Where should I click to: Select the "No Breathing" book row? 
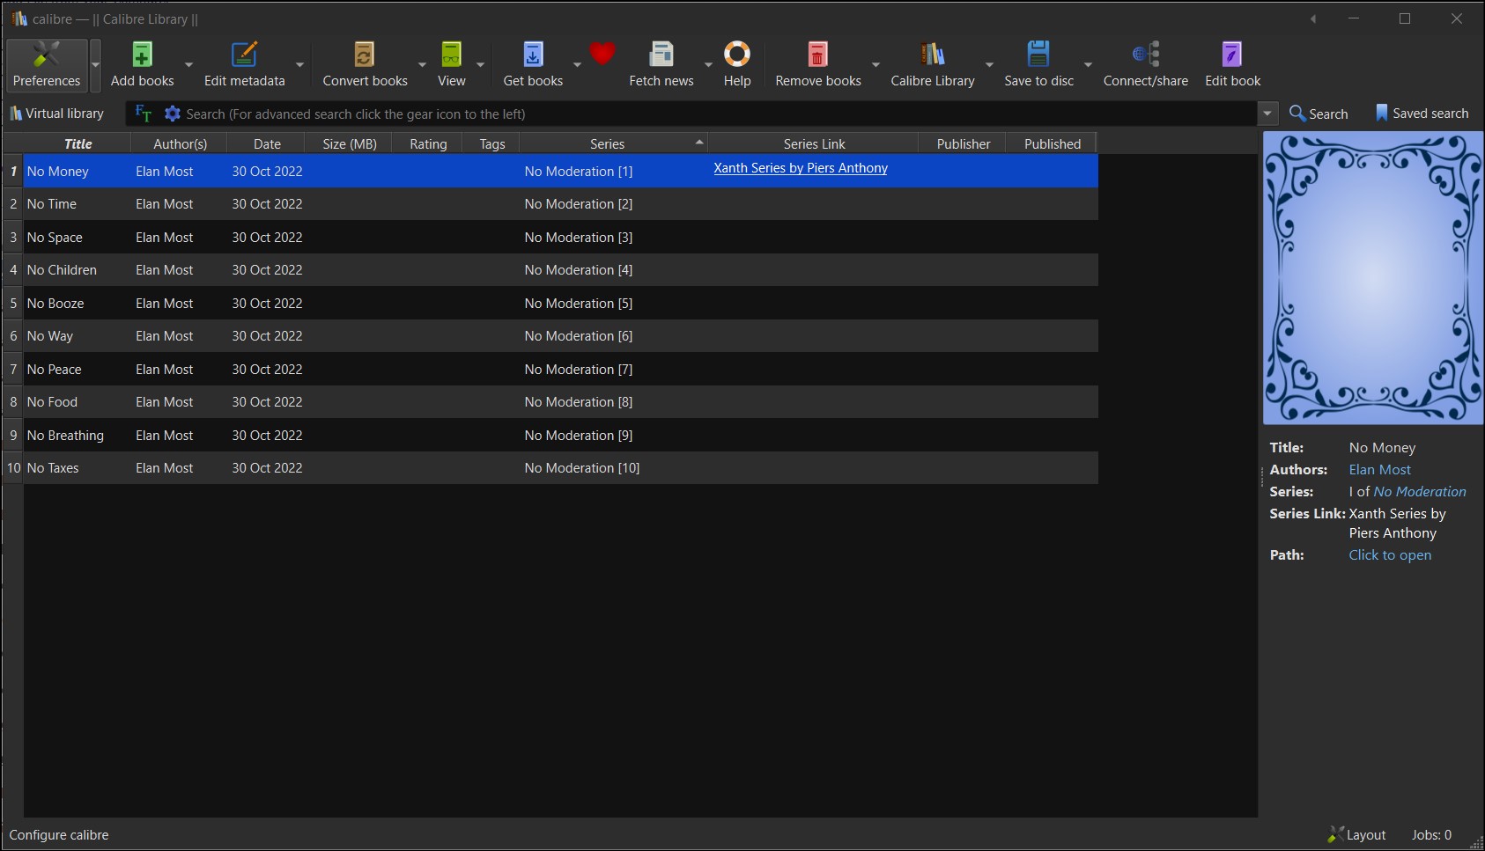point(560,436)
